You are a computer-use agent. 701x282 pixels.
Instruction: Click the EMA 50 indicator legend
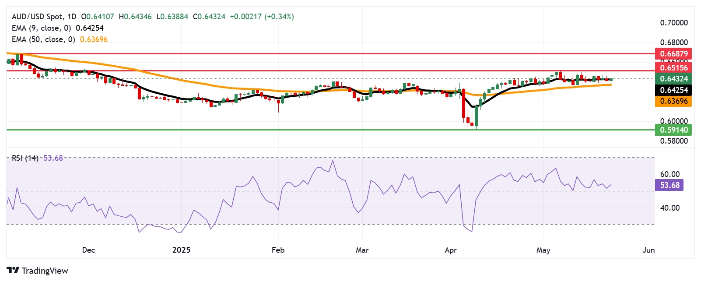pos(44,39)
